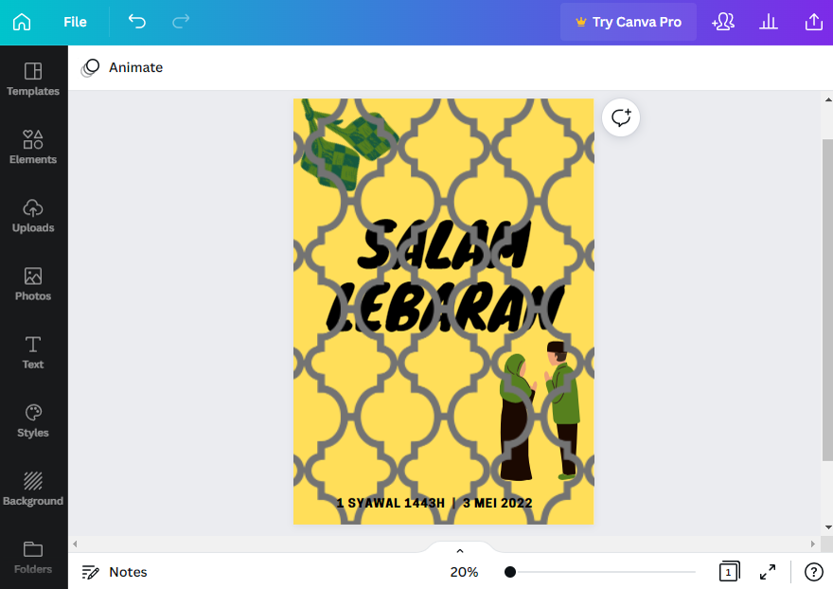Switch to the Uploads panel
Screen dimensions: 833x589
pyautogui.click(x=33, y=216)
